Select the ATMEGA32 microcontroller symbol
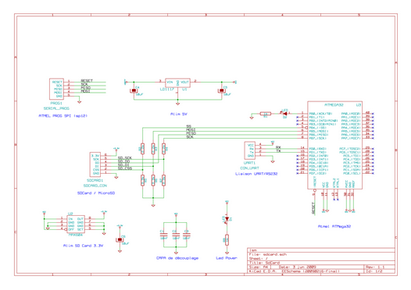Viewport: 411px width, 290px height. point(334,145)
